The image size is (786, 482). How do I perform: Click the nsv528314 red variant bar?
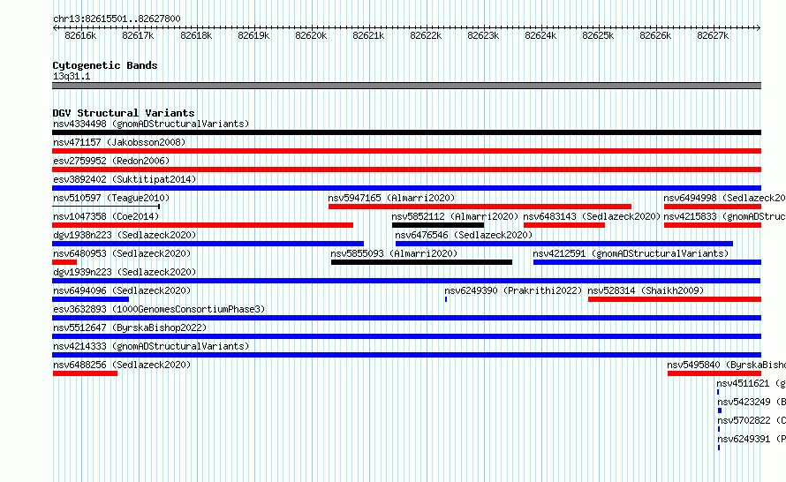tap(675, 299)
